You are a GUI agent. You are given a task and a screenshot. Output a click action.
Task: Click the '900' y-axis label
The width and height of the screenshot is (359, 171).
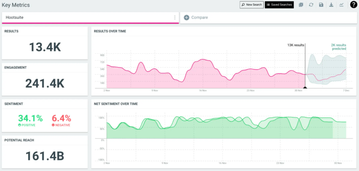[x=102, y=55]
